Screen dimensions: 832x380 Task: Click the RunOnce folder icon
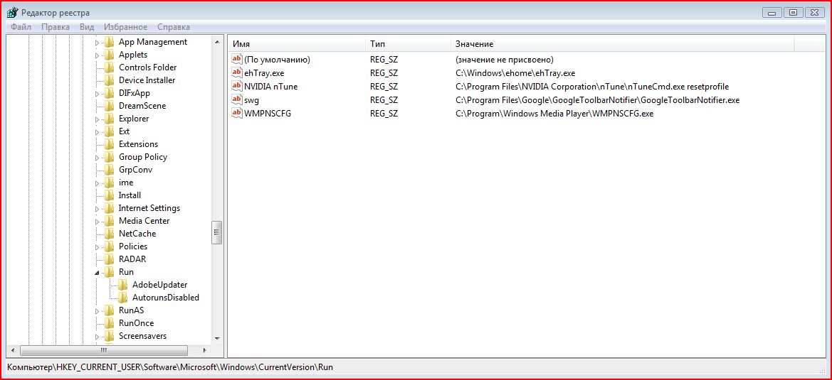110,323
